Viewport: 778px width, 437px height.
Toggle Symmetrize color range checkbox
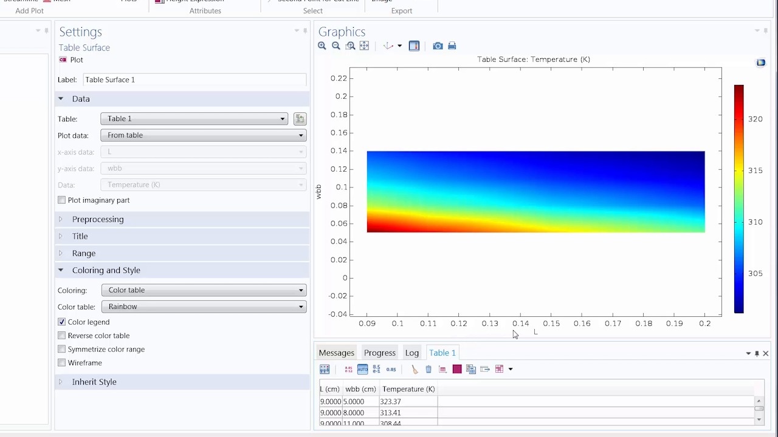coord(61,350)
